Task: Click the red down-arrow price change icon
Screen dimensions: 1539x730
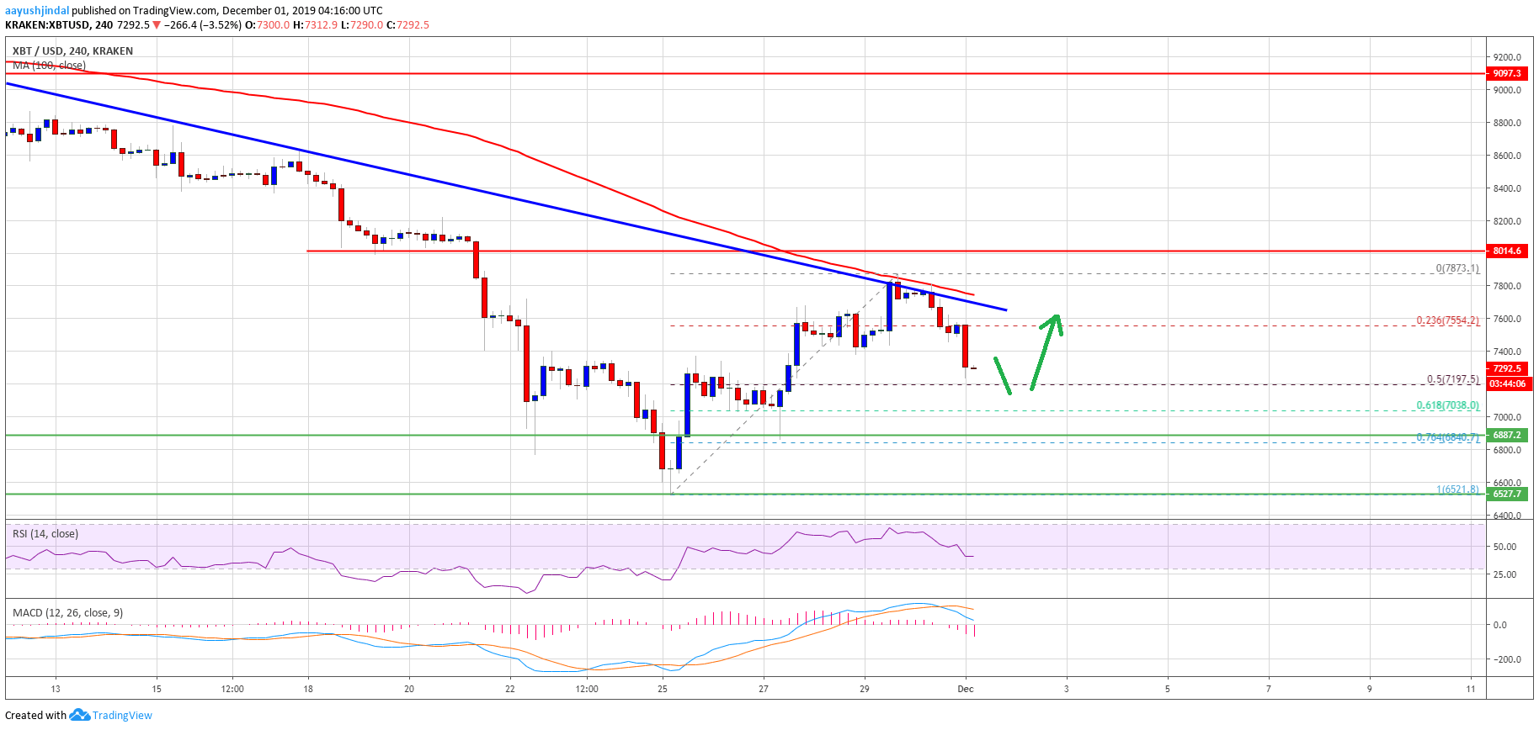Action: coord(157,25)
